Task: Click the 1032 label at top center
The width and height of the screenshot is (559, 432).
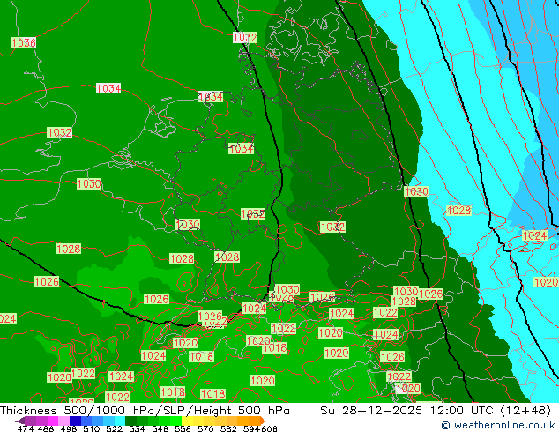Action: (245, 37)
